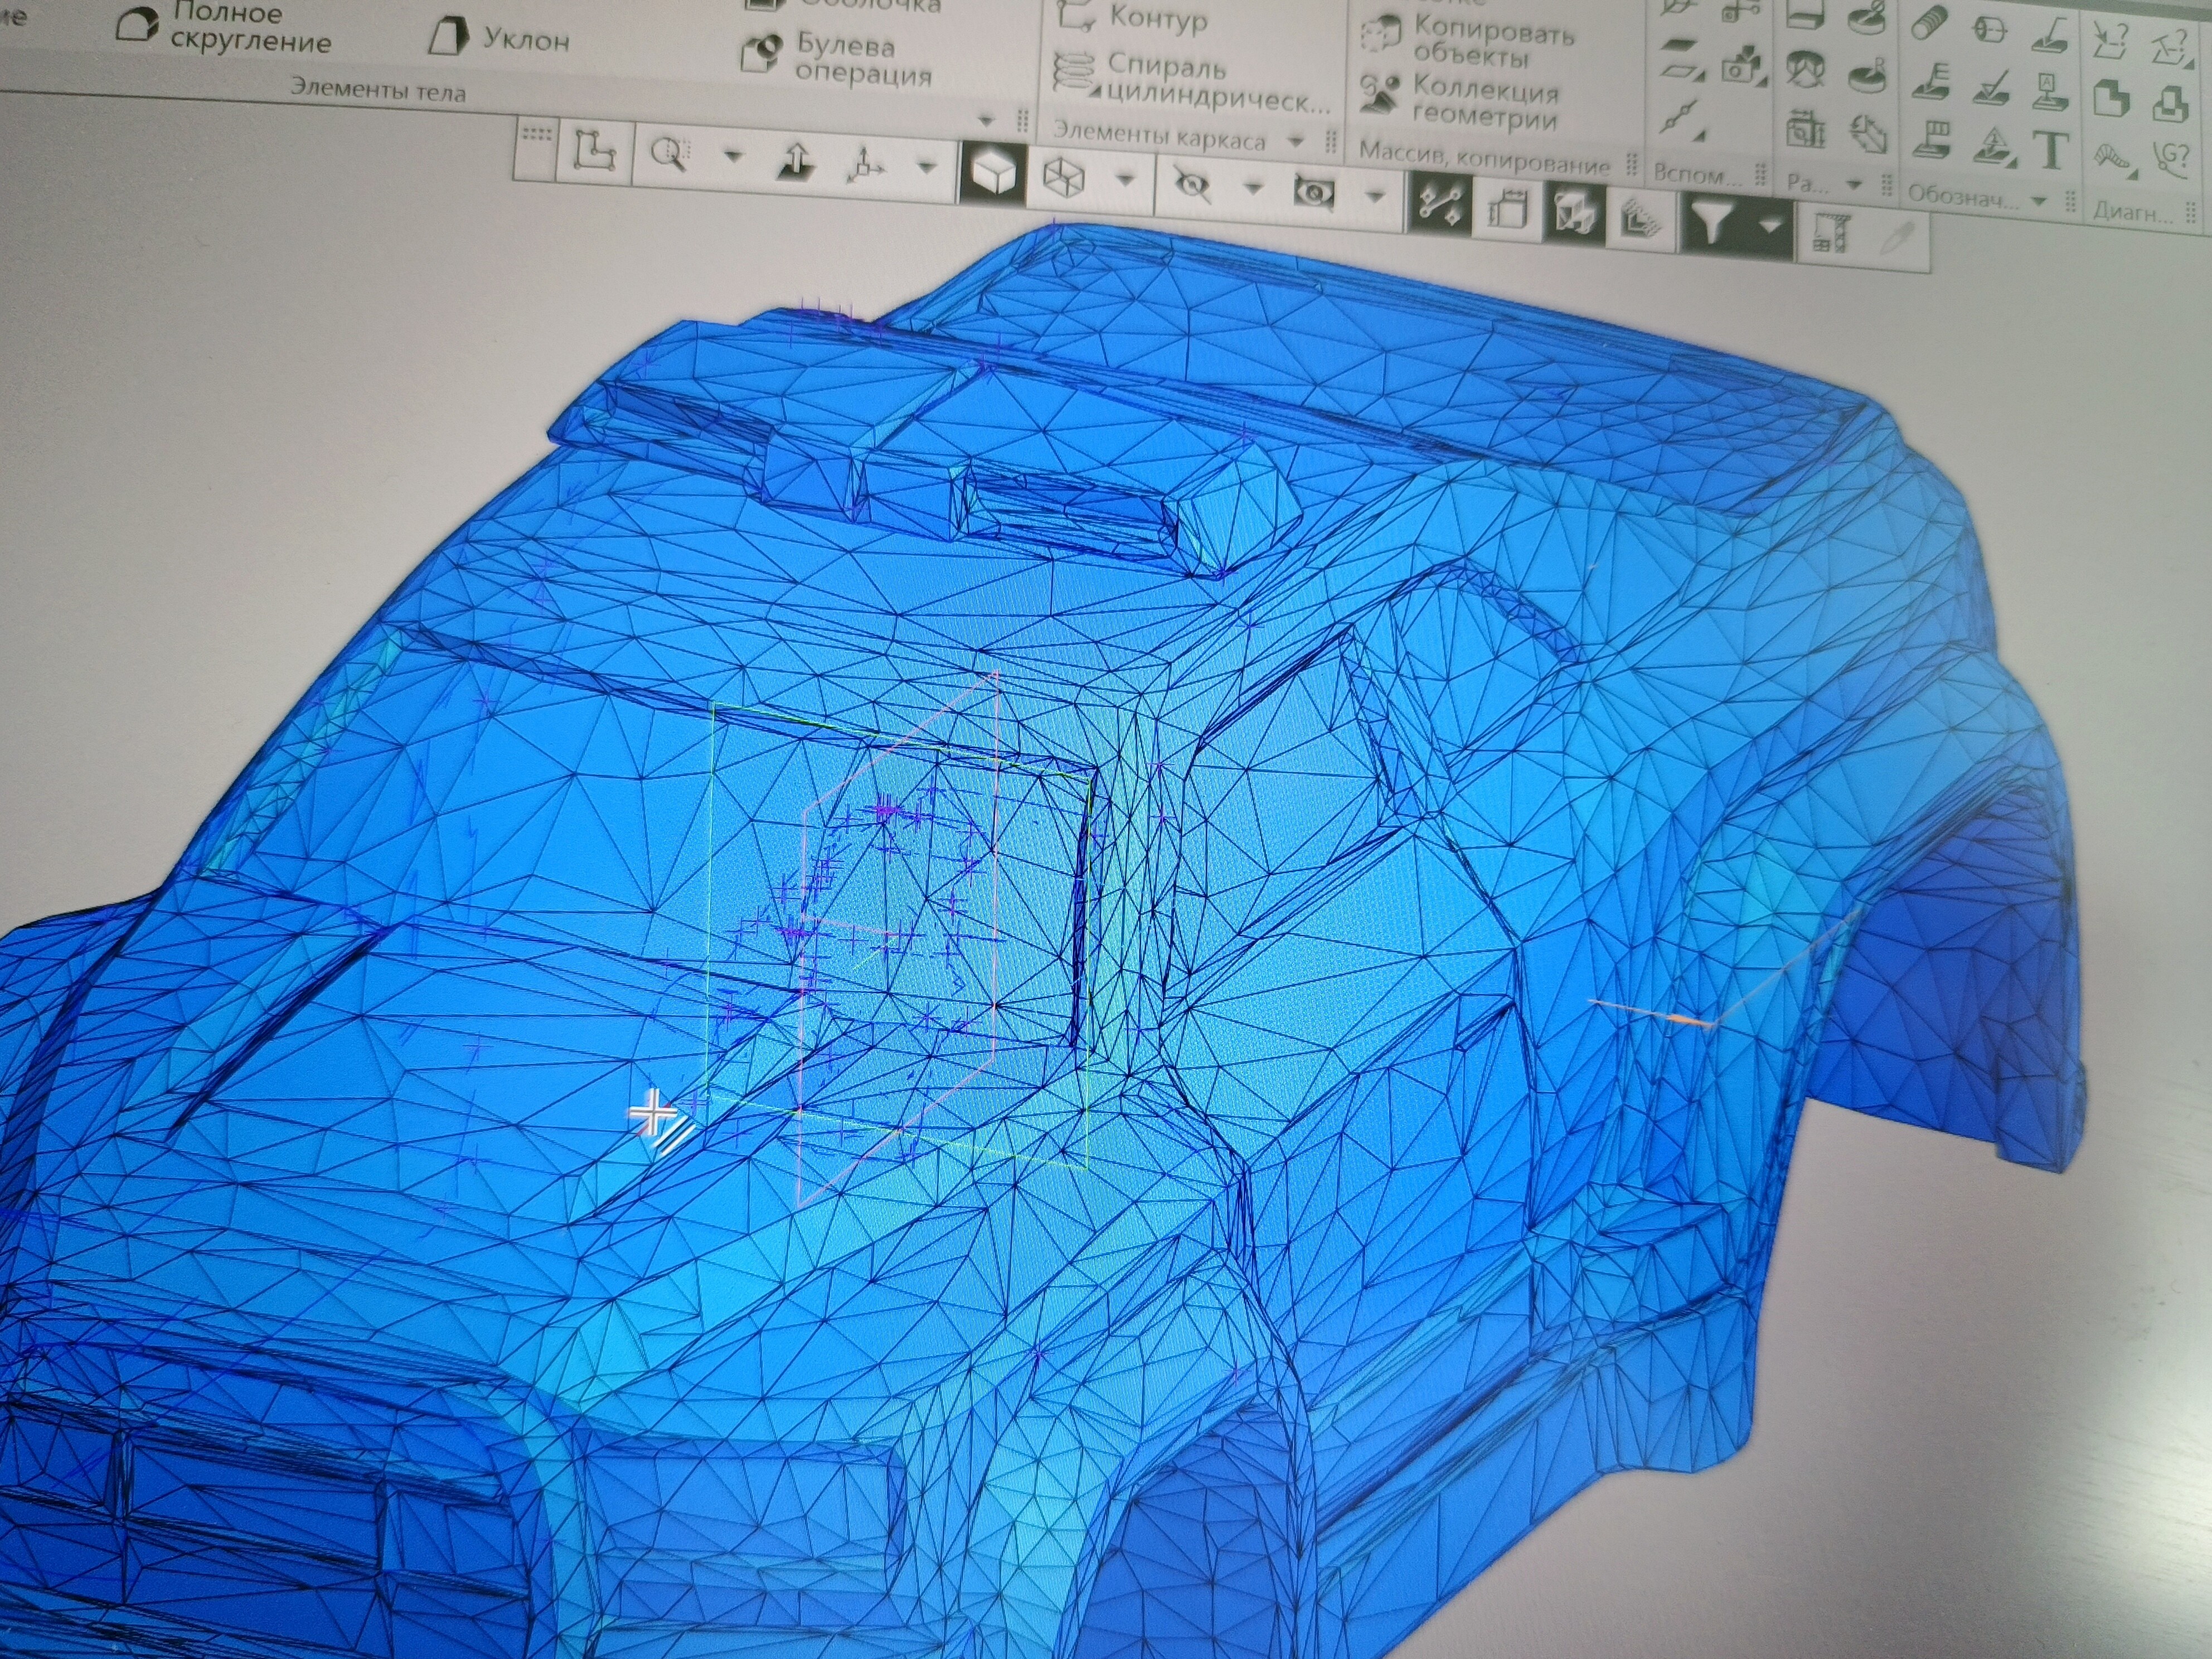Screen dimensions: 2212x1659
Task: Expand the Обознач... panel arrow
Action: tap(2040, 202)
